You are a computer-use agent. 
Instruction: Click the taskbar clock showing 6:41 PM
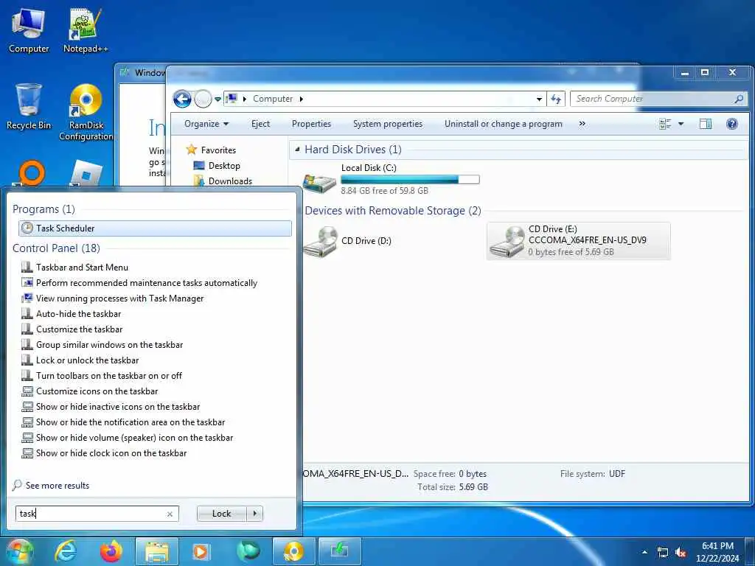coord(717,552)
